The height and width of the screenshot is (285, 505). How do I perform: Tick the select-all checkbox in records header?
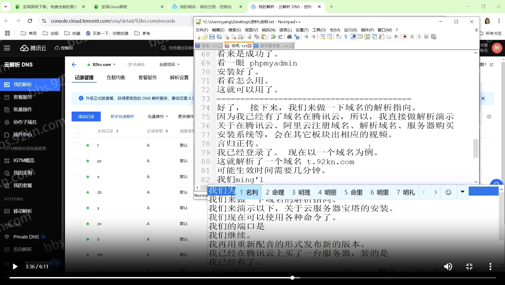(x=78, y=131)
